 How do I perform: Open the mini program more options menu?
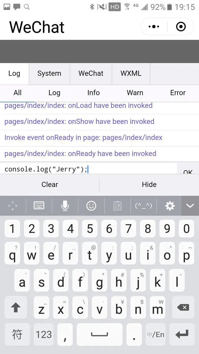point(154,27)
